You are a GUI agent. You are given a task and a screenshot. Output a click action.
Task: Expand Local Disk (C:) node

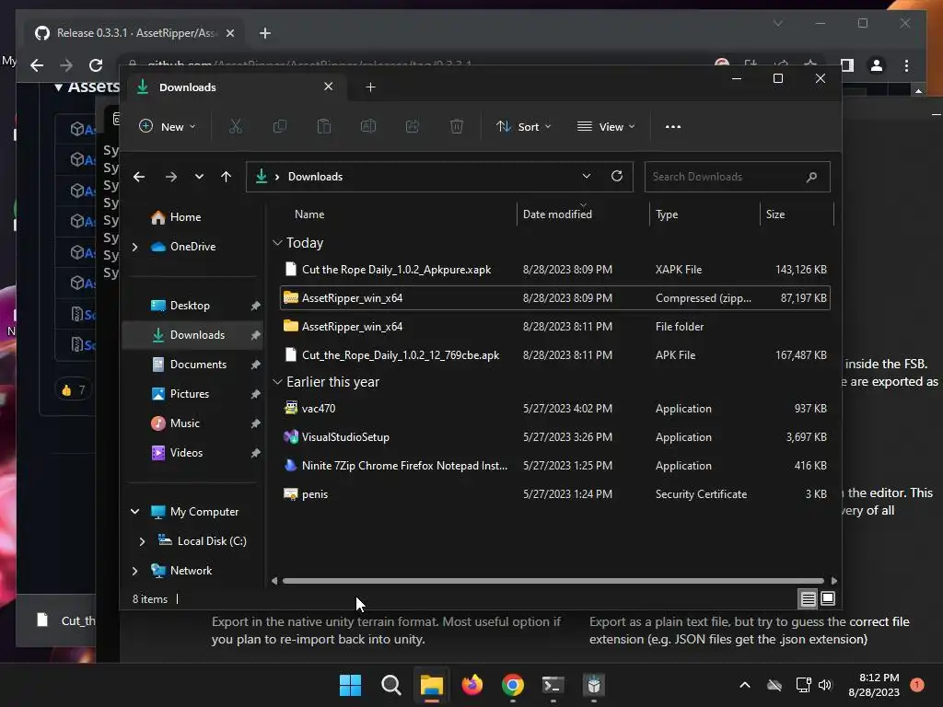pos(142,541)
